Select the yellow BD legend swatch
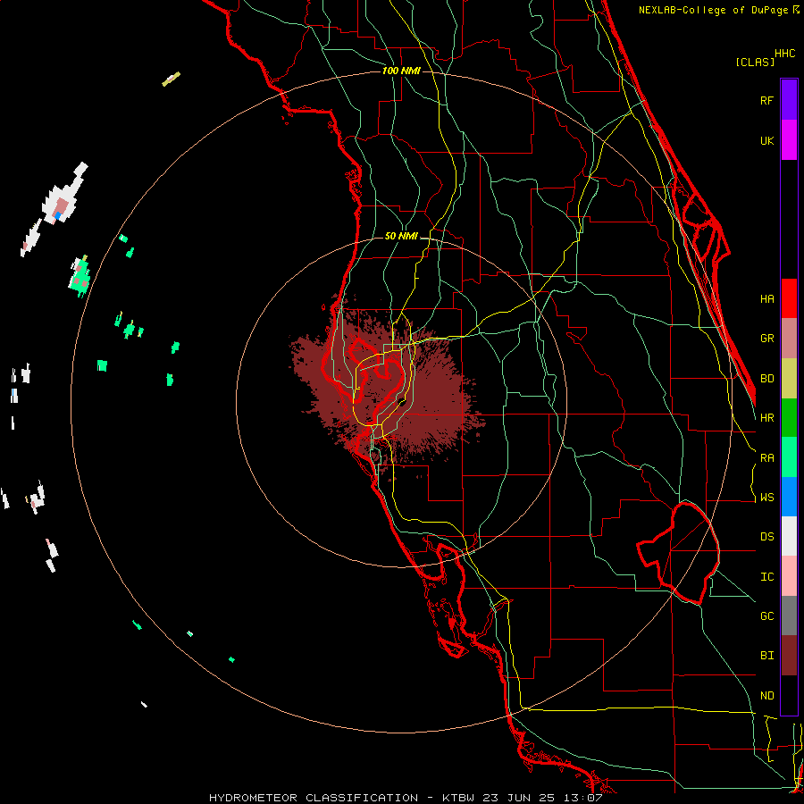 click(789, 379)
